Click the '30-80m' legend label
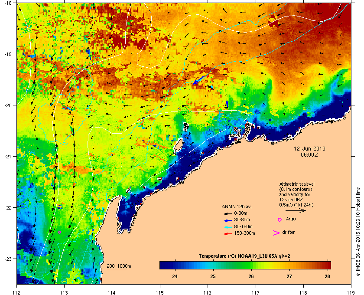Screen dimensions: 364x295 (242, 220)
